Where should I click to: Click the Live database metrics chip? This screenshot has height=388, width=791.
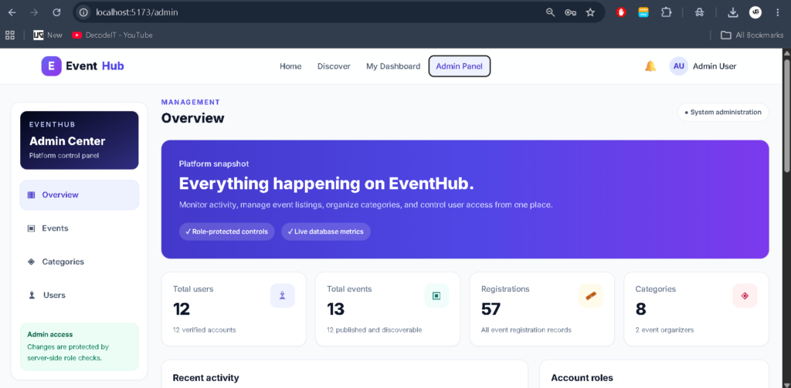coord(326,231)
